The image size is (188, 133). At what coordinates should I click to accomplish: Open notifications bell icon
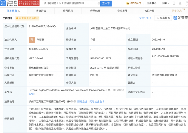(x=180, y=3)
